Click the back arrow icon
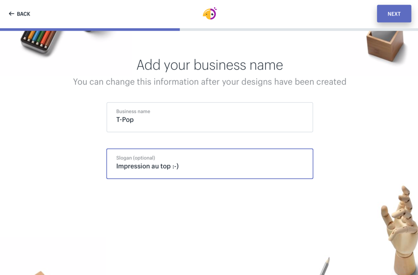Image resolution: width=418 pixels, height=275 pixels. (11, 14)
